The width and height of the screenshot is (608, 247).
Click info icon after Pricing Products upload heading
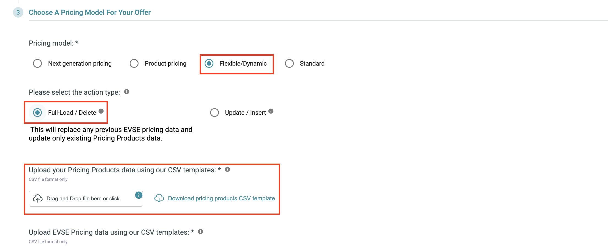227,169
